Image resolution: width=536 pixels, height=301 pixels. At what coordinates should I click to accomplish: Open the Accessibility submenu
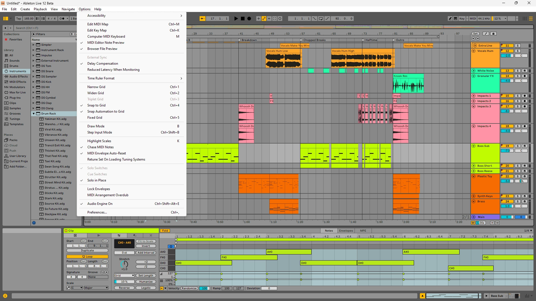click(131, 16)
